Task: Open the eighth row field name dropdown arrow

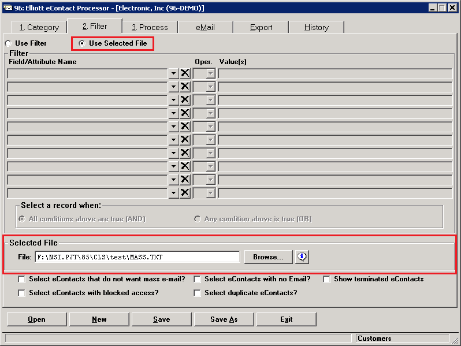Action: (173, 166)
